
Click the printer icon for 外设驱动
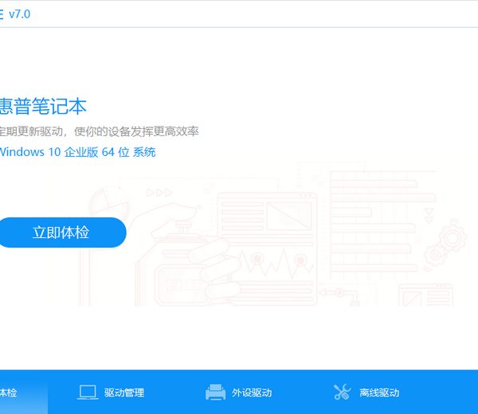click(x=215, y=393)
